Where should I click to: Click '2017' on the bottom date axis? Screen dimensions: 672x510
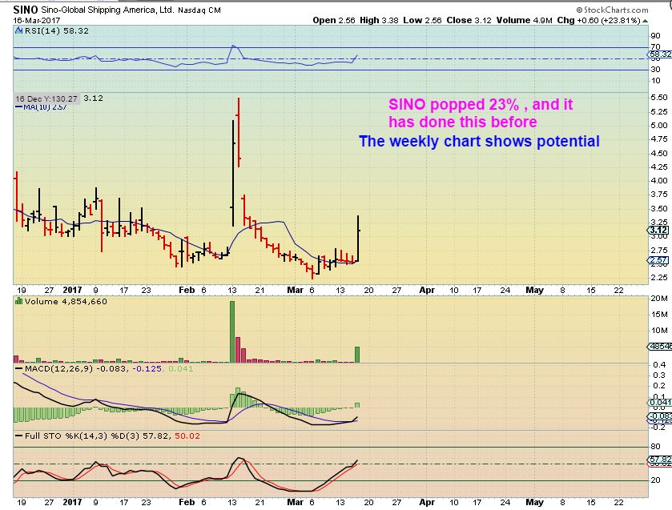[72, 502]
